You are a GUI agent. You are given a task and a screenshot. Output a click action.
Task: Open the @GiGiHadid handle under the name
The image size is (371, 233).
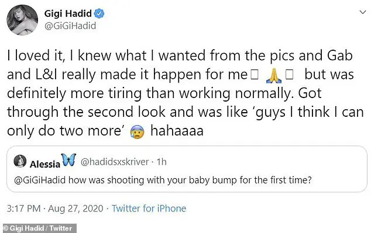70,26
